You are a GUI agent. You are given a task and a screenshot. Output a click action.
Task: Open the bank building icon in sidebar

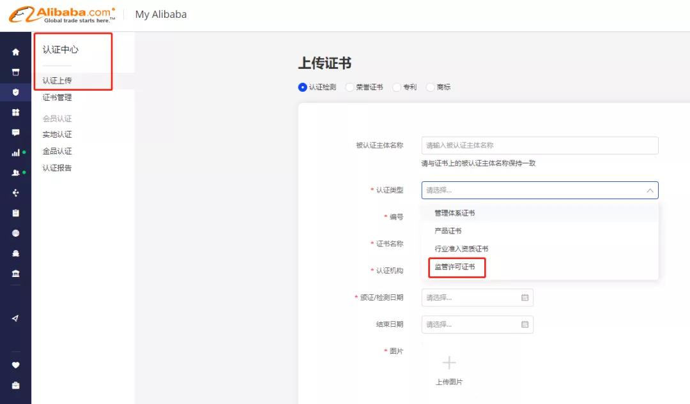pyautogui.click(x=16, y=272)
